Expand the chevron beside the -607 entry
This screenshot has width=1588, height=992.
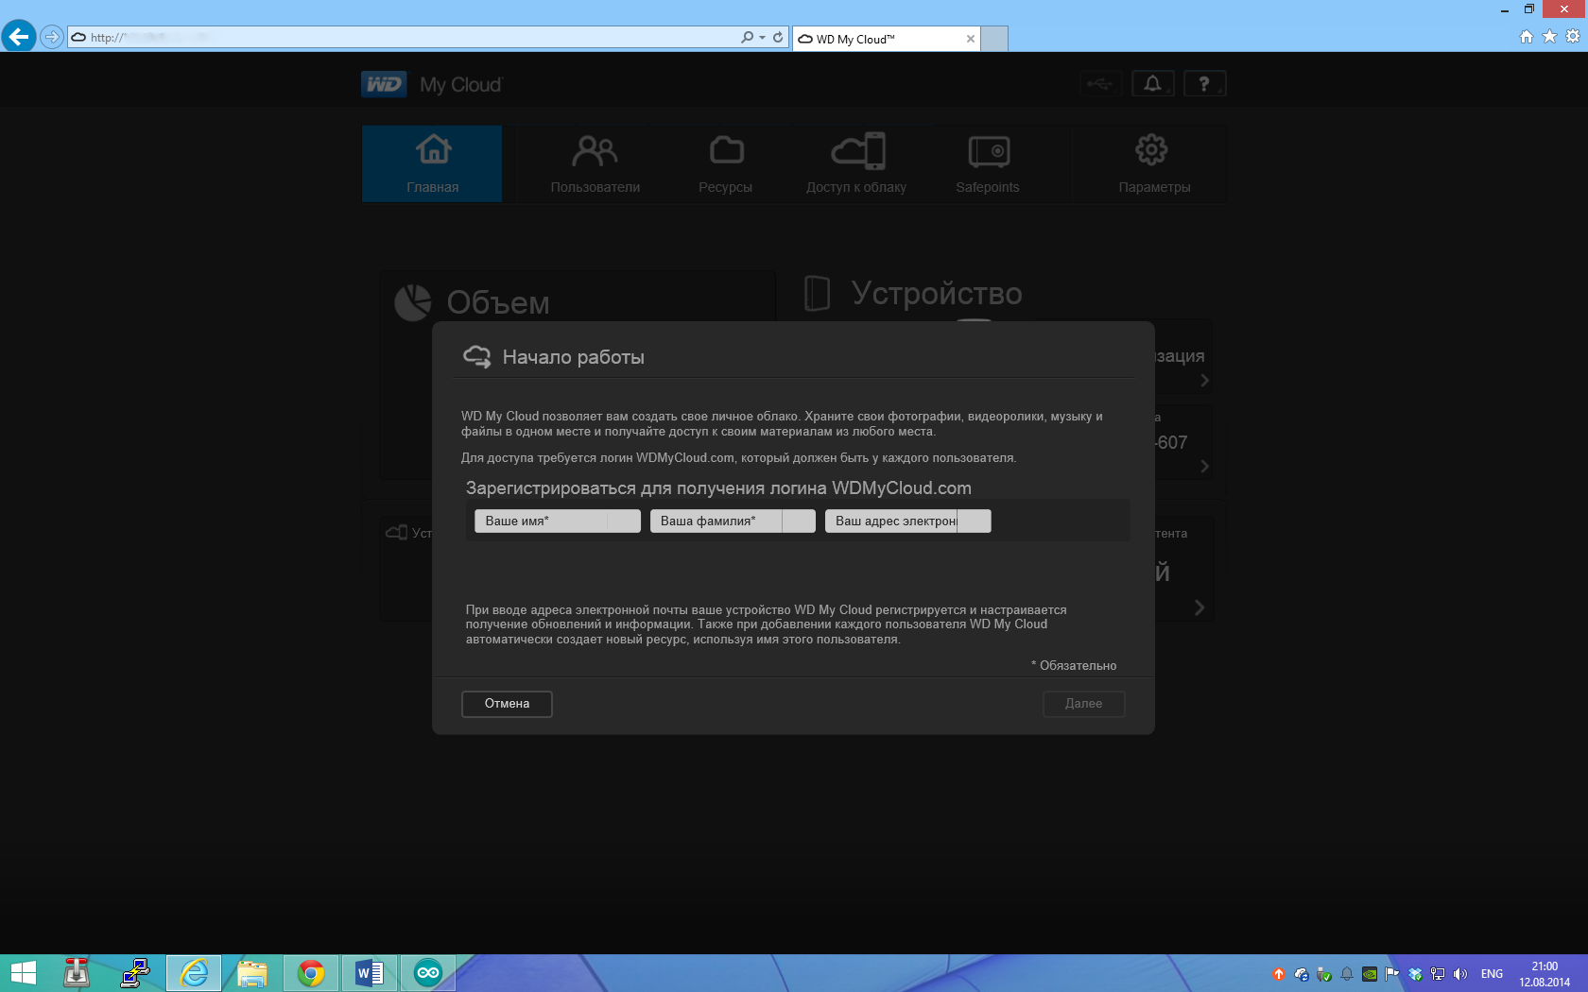pyautogui.click(x=1204, y=466)
